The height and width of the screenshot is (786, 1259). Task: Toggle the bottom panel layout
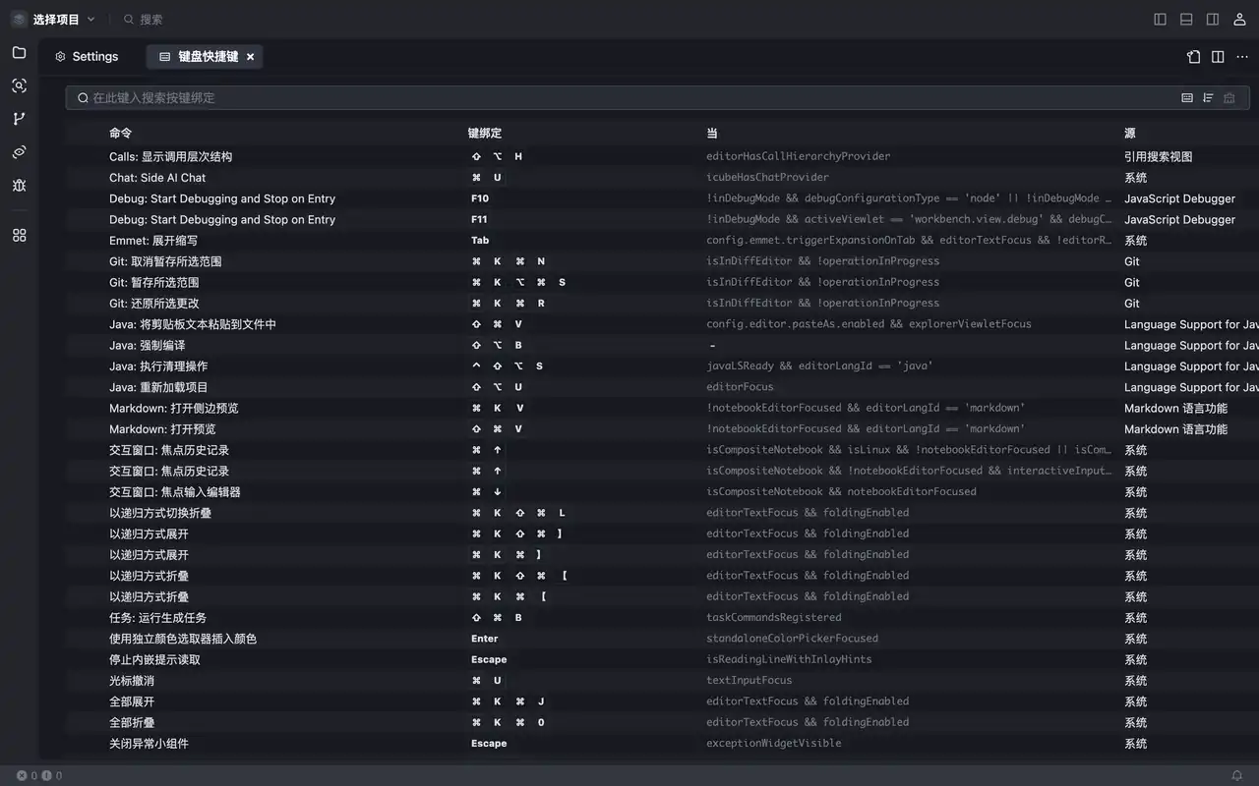[x=1186, y=19]
